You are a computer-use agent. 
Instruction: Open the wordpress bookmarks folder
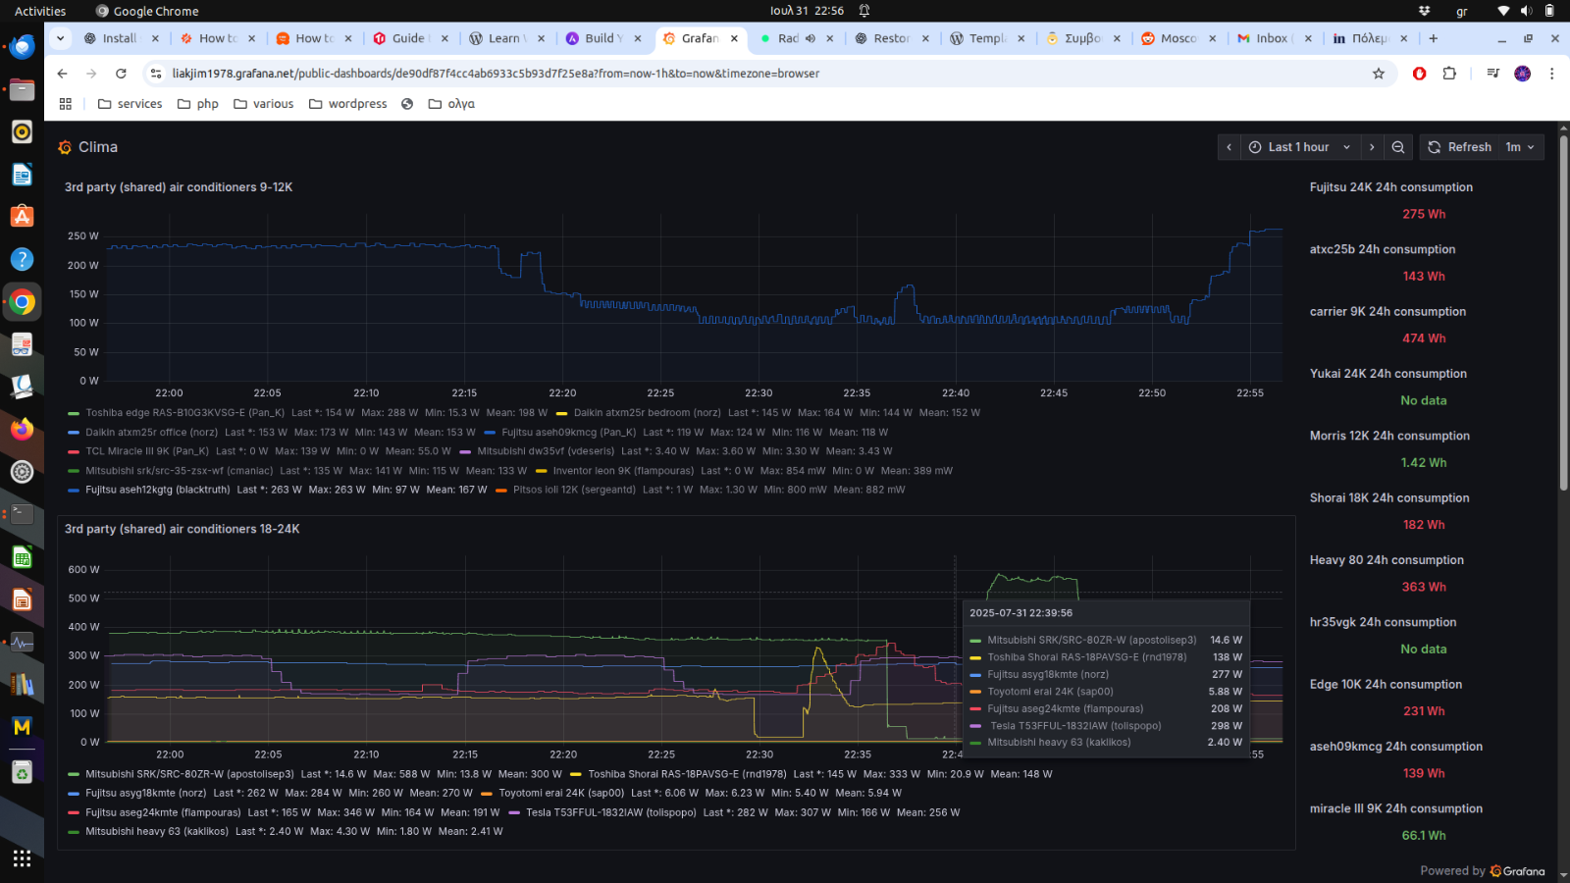(x=347, y=104)
